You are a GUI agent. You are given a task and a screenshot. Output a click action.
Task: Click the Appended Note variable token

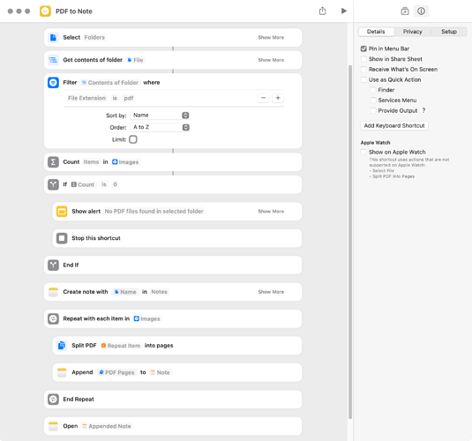coord(107,426)
